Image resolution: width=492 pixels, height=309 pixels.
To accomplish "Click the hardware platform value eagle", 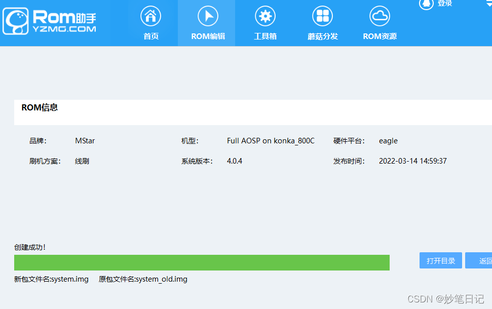I will click(x=388, y=141).
